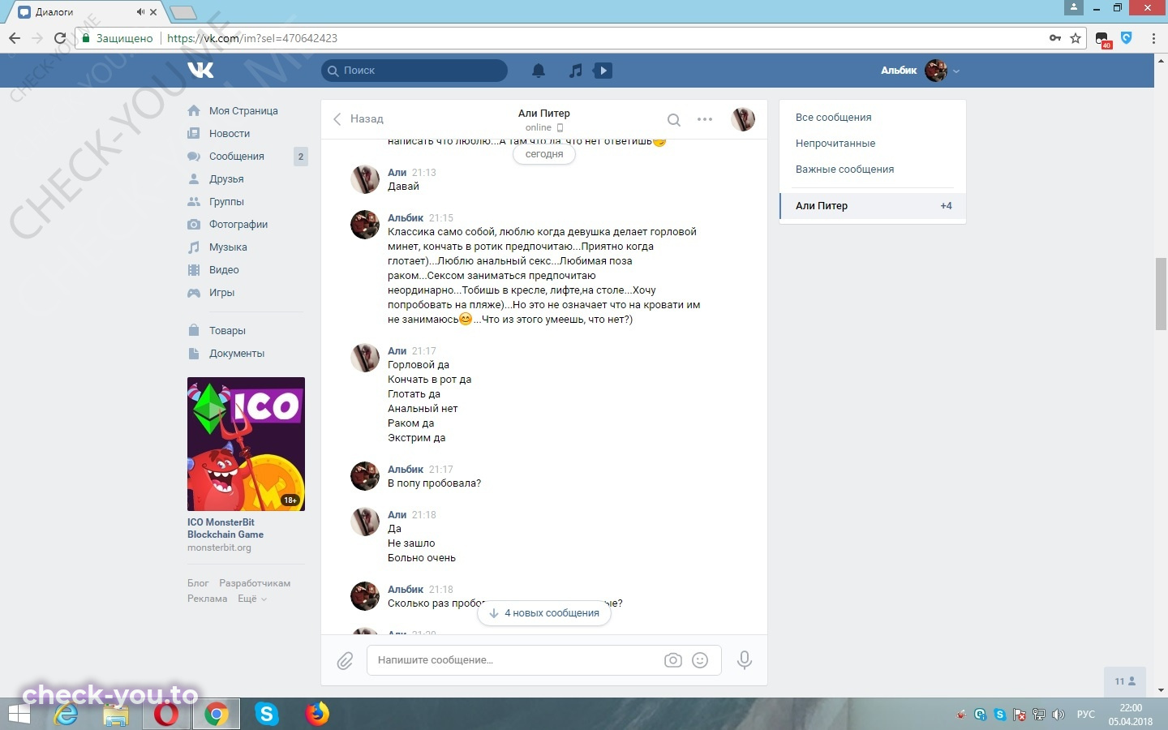Open conversation actions three-dots menu
The height and width of the screenshot is (730, 1168).
tap(705, 119)
